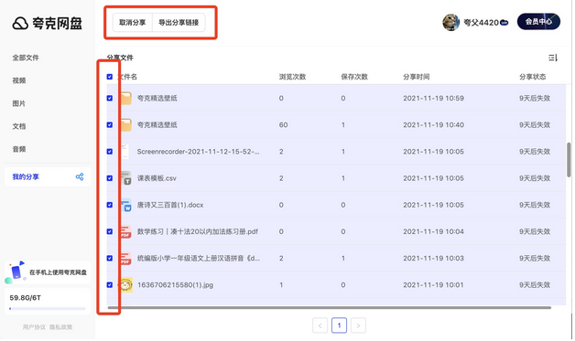Click the phone icon in mobile promo banner

click(x=16, y=272)
